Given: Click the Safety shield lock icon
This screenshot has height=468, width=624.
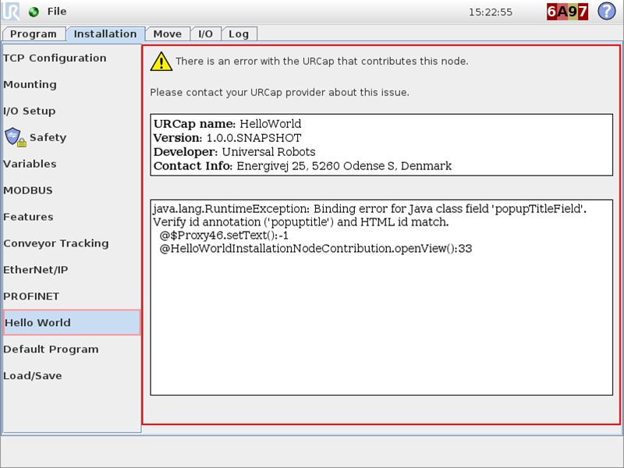Looking at the screenshot, I should 15,137.
